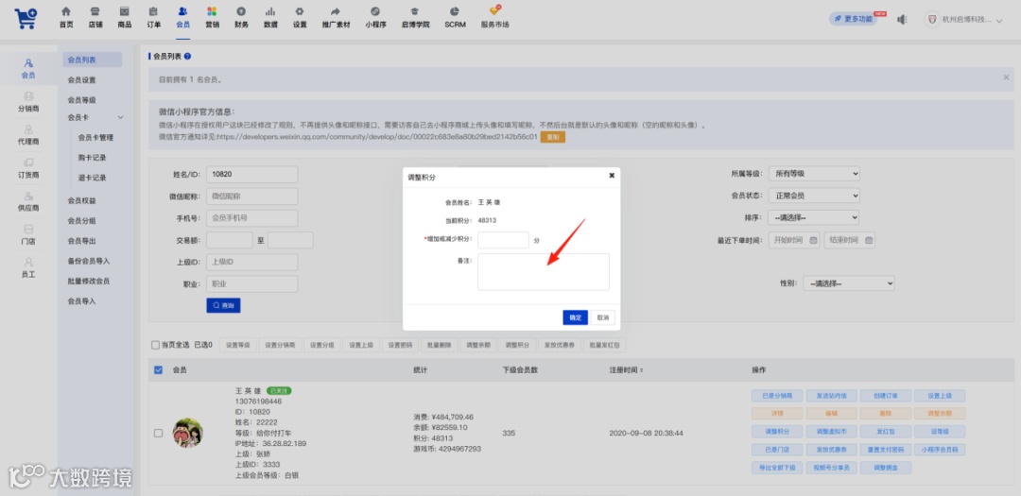Open the 性别 dropdown
The width and height of the screenshot is (1021, 496).
pos(848,283)
